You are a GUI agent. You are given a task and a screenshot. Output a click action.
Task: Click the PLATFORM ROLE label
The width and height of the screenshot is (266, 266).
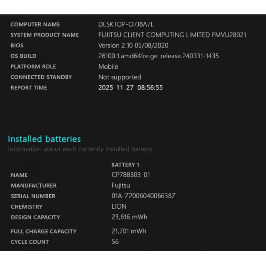[33, 66]
